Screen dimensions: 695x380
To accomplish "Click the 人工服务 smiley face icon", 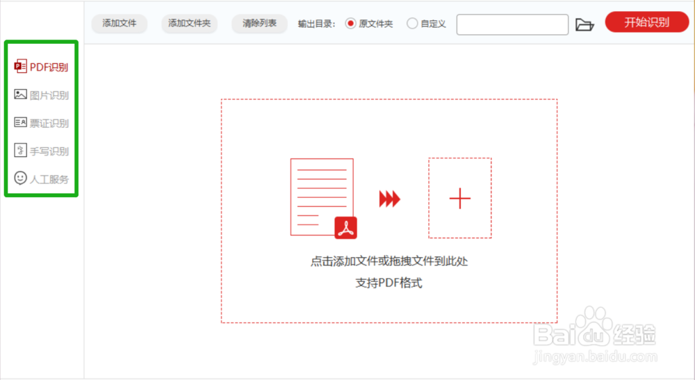I will (20, 178).
